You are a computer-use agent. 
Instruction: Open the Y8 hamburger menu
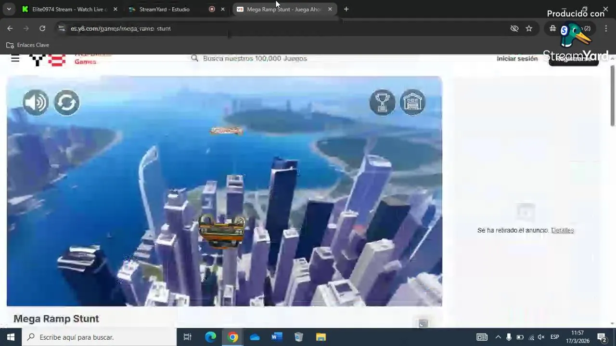[x=15, y=59]
